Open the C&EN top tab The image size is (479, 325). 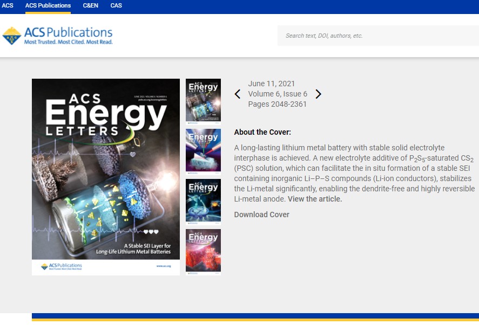[90, 5]
